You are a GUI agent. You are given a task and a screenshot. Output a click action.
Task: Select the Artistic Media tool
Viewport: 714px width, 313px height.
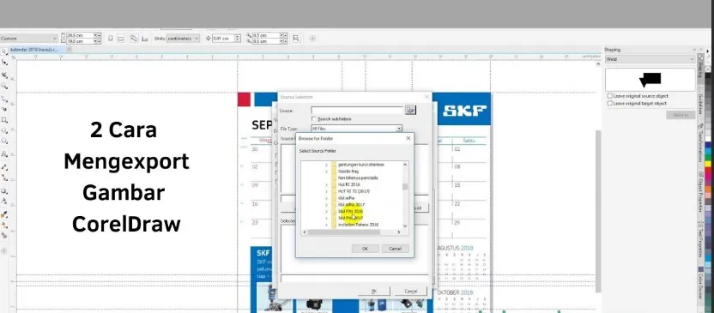coord(5,109)
